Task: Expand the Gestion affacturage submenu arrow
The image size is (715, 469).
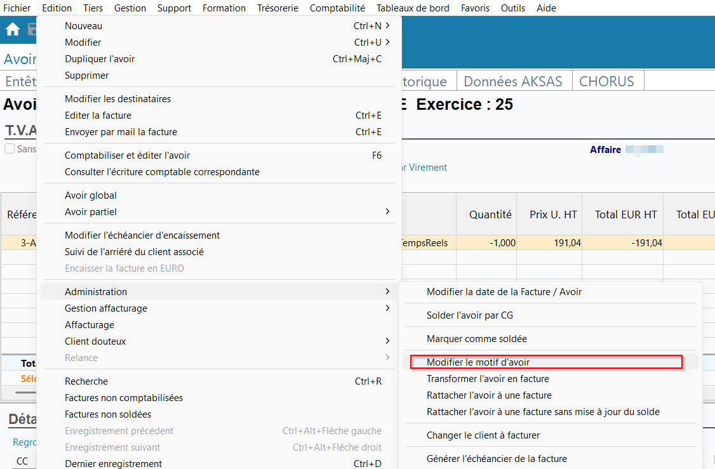Action: (387, 308)
